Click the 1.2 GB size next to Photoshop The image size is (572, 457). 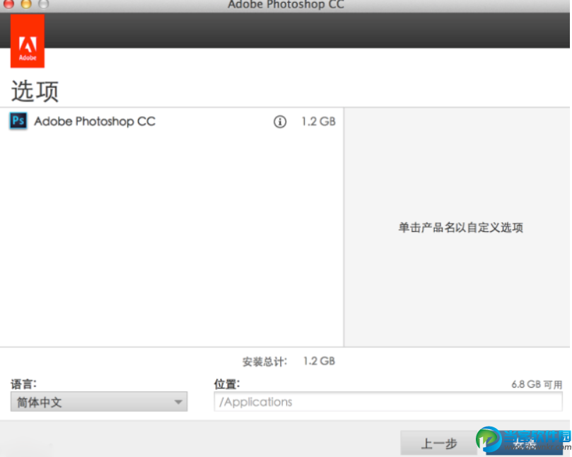pos(318,122)
